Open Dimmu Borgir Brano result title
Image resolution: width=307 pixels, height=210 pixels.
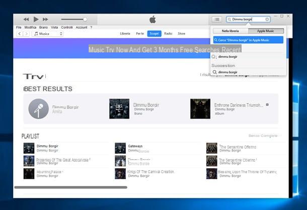146,105
